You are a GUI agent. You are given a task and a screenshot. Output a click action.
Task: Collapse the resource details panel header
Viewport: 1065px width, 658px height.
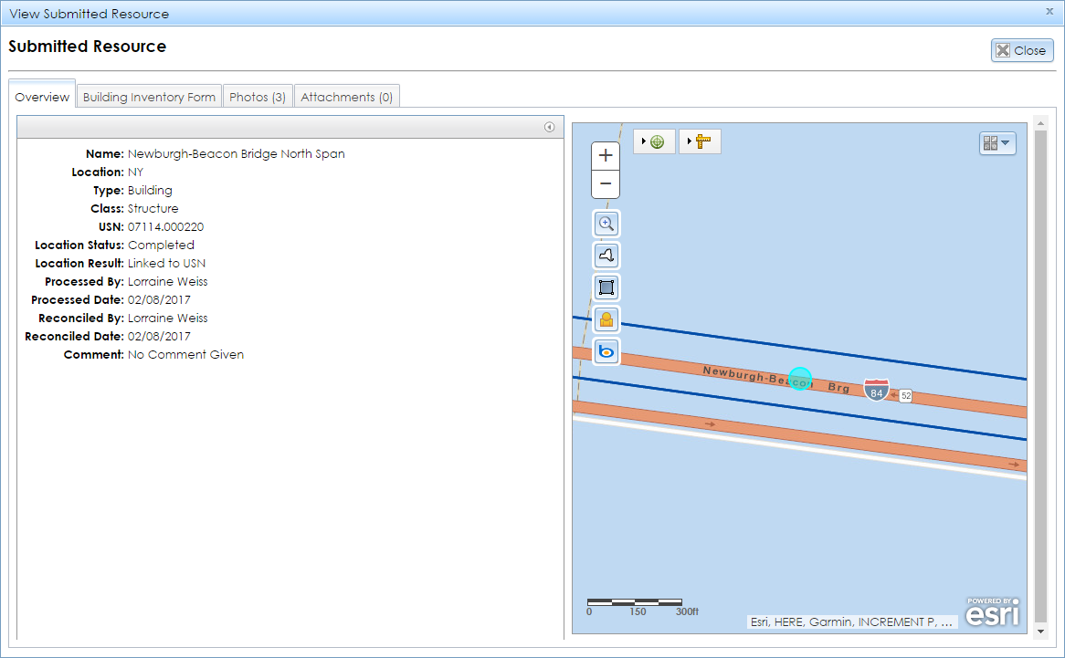click(x=551, y=127)
